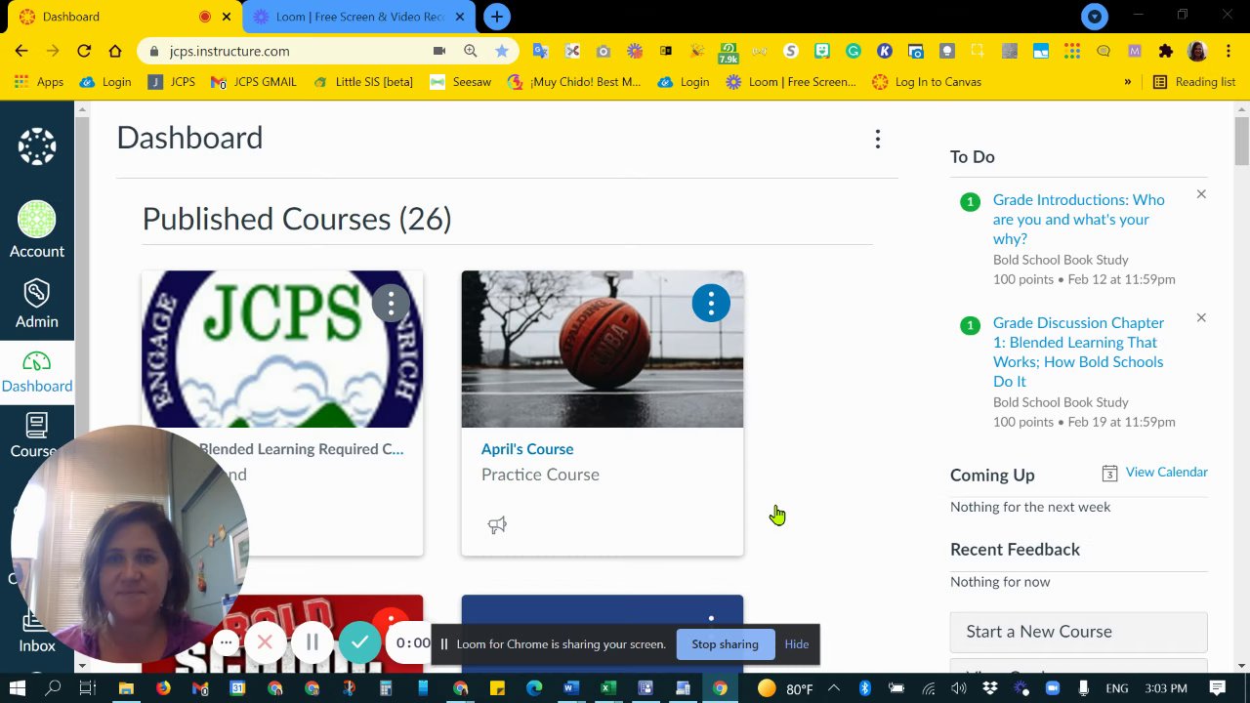
Task: Open the Account menu in Canvas sidebar
Action: click(37, 229)
